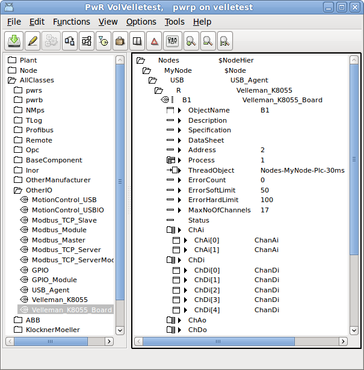Click the GPIO class icon
The width and height of the screenshot is (364, 370).
tap(24, 270)
